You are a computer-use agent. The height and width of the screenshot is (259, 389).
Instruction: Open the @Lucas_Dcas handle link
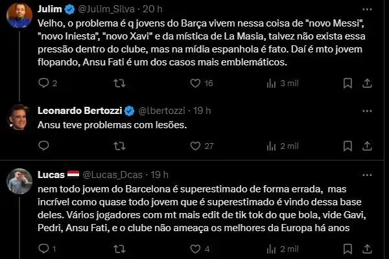(112, 174)
